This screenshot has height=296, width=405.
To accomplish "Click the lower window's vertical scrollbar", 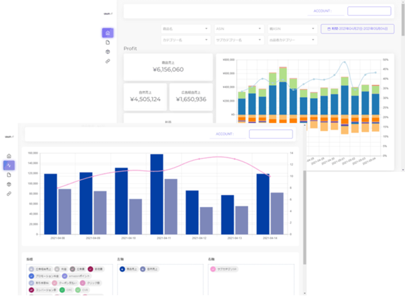I will pos(305,217).
